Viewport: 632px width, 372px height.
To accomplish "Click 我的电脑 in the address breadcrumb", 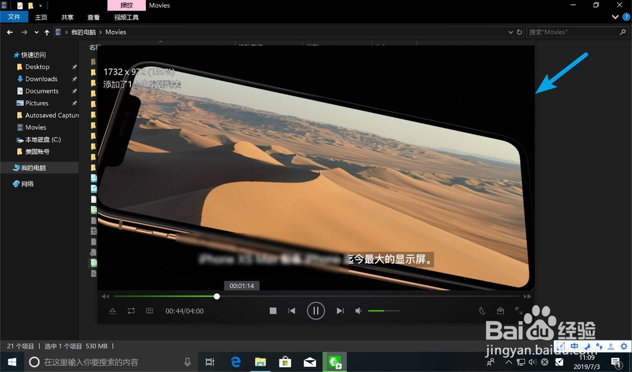I will click(83, 32).
